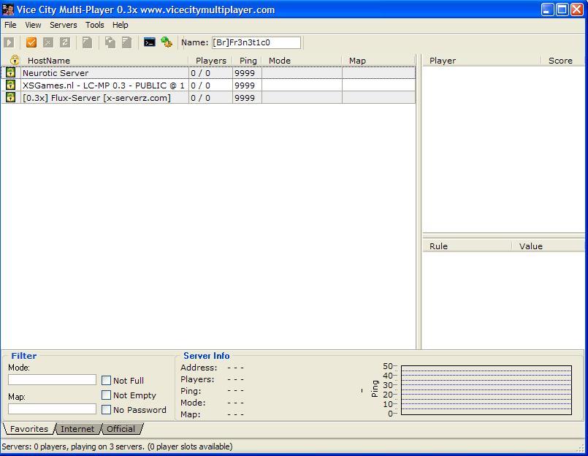Sort by the Players column header
This screenshot has width=588, height=456.
pyautogui.click(x=211, y=61)
